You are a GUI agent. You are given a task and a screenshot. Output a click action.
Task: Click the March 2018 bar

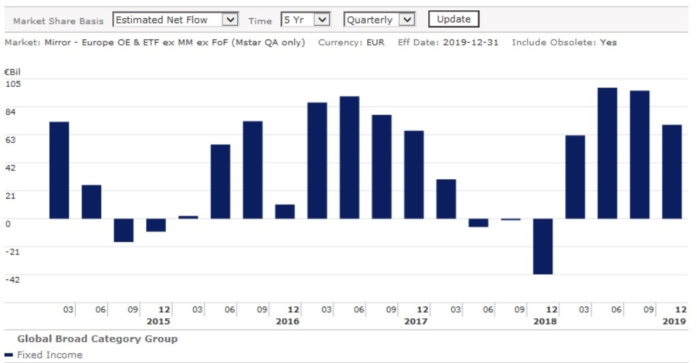point(446,199)
